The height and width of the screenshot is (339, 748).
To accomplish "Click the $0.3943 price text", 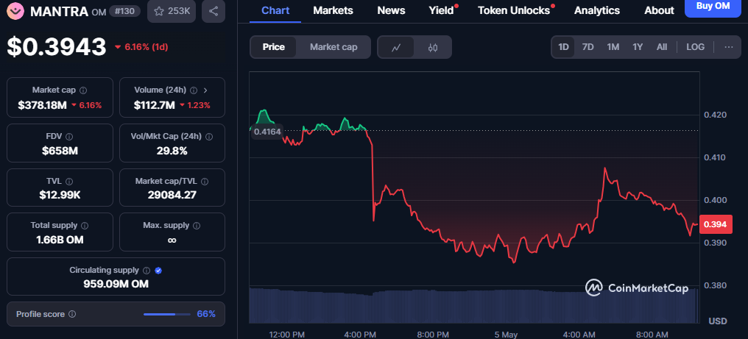I will click(x=56, y=47).
